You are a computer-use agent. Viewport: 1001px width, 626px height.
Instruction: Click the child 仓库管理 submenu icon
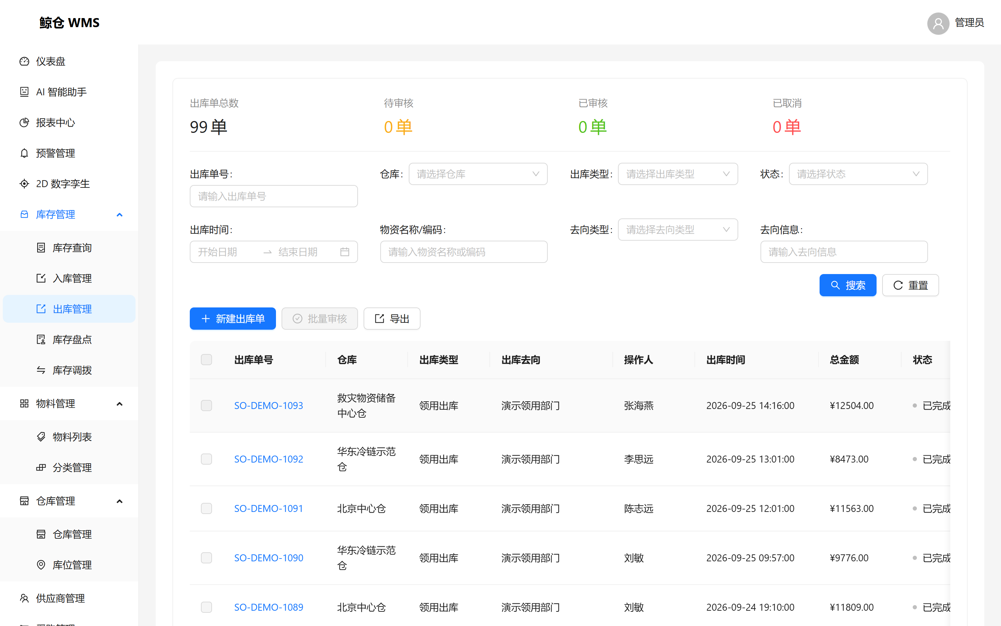click(x=41, y=534)
